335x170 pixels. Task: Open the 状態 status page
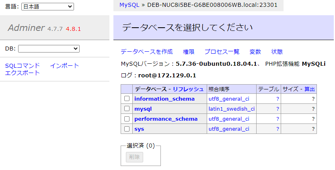click(x=277, y=52)
